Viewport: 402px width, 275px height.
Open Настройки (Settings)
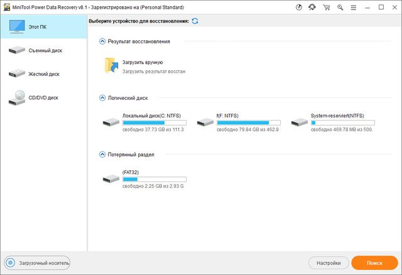click(329, 263)
